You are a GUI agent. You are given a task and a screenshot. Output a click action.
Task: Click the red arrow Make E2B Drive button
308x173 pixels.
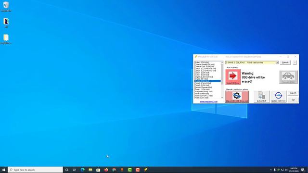click(x=233, y=77)
